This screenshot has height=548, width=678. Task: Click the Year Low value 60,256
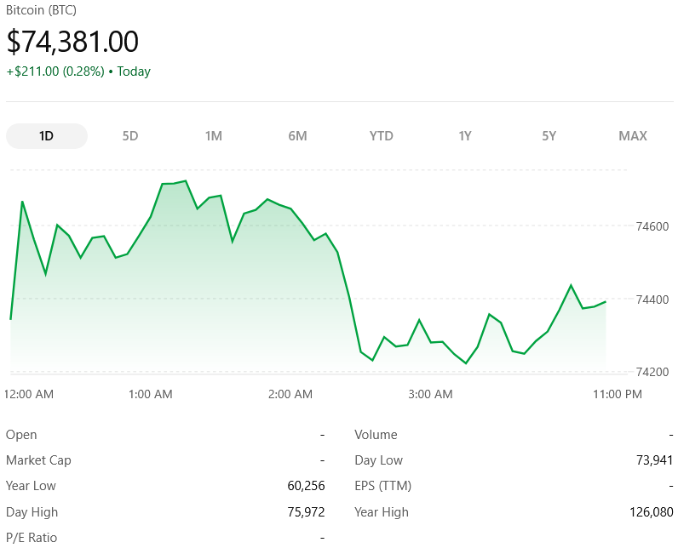pyautogui.click(x=306, y=486)
